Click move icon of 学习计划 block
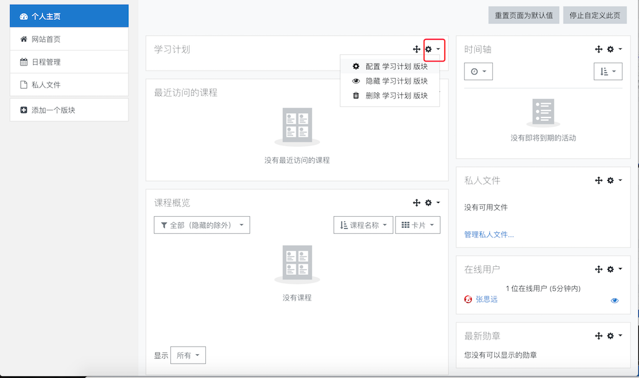This screenshot has height=378, width=639. (x=416, y=49)
